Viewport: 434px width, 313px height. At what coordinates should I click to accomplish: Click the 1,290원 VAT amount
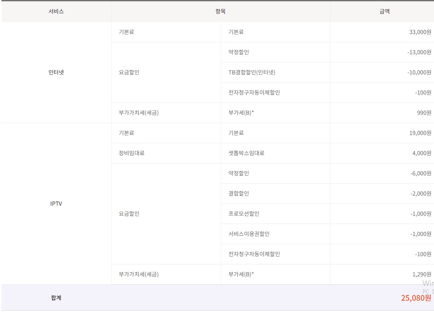pos(422,274)
